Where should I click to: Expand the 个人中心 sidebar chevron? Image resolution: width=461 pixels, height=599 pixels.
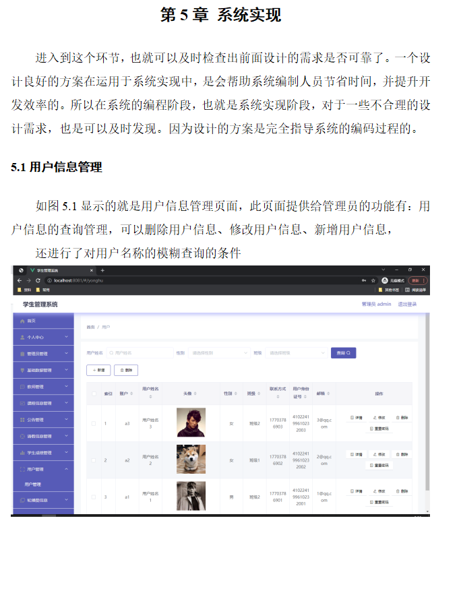coord(66,337)
